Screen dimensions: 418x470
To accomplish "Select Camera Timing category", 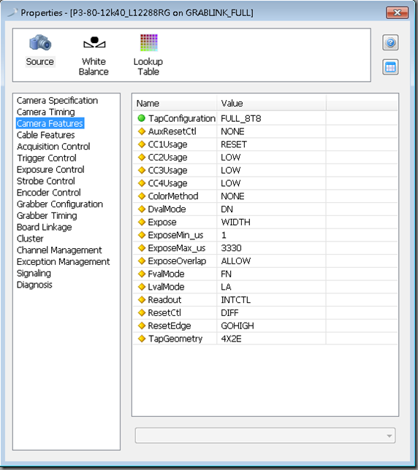I will pos(46,112).
